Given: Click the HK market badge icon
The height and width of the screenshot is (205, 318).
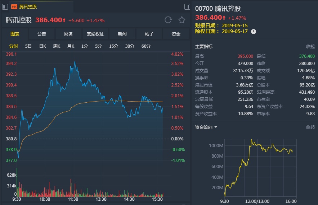Looking at the screenshot, I should pos(14,7).
